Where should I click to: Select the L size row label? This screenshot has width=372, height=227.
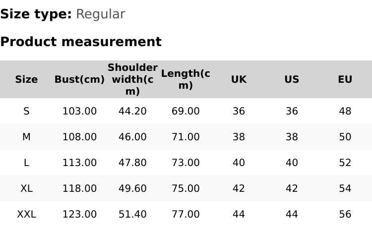(26, 163)
